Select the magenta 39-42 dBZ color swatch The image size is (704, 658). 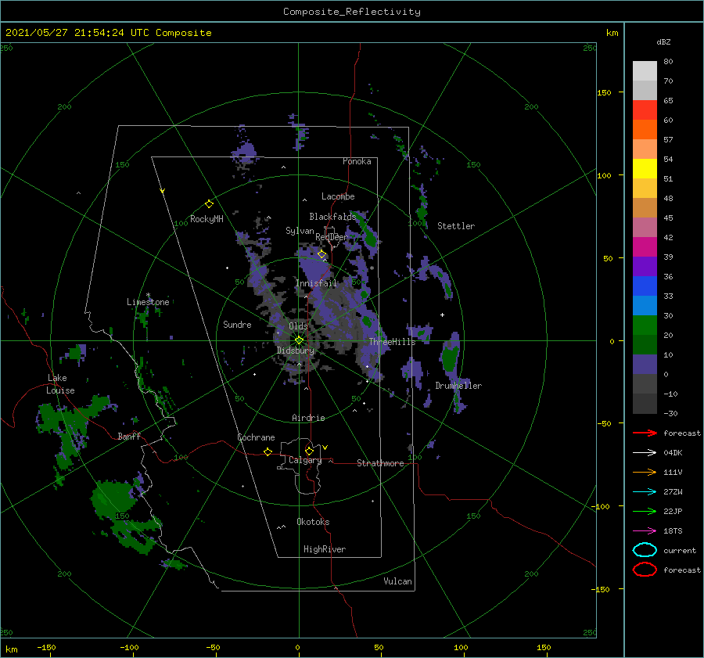coord(645,247)
